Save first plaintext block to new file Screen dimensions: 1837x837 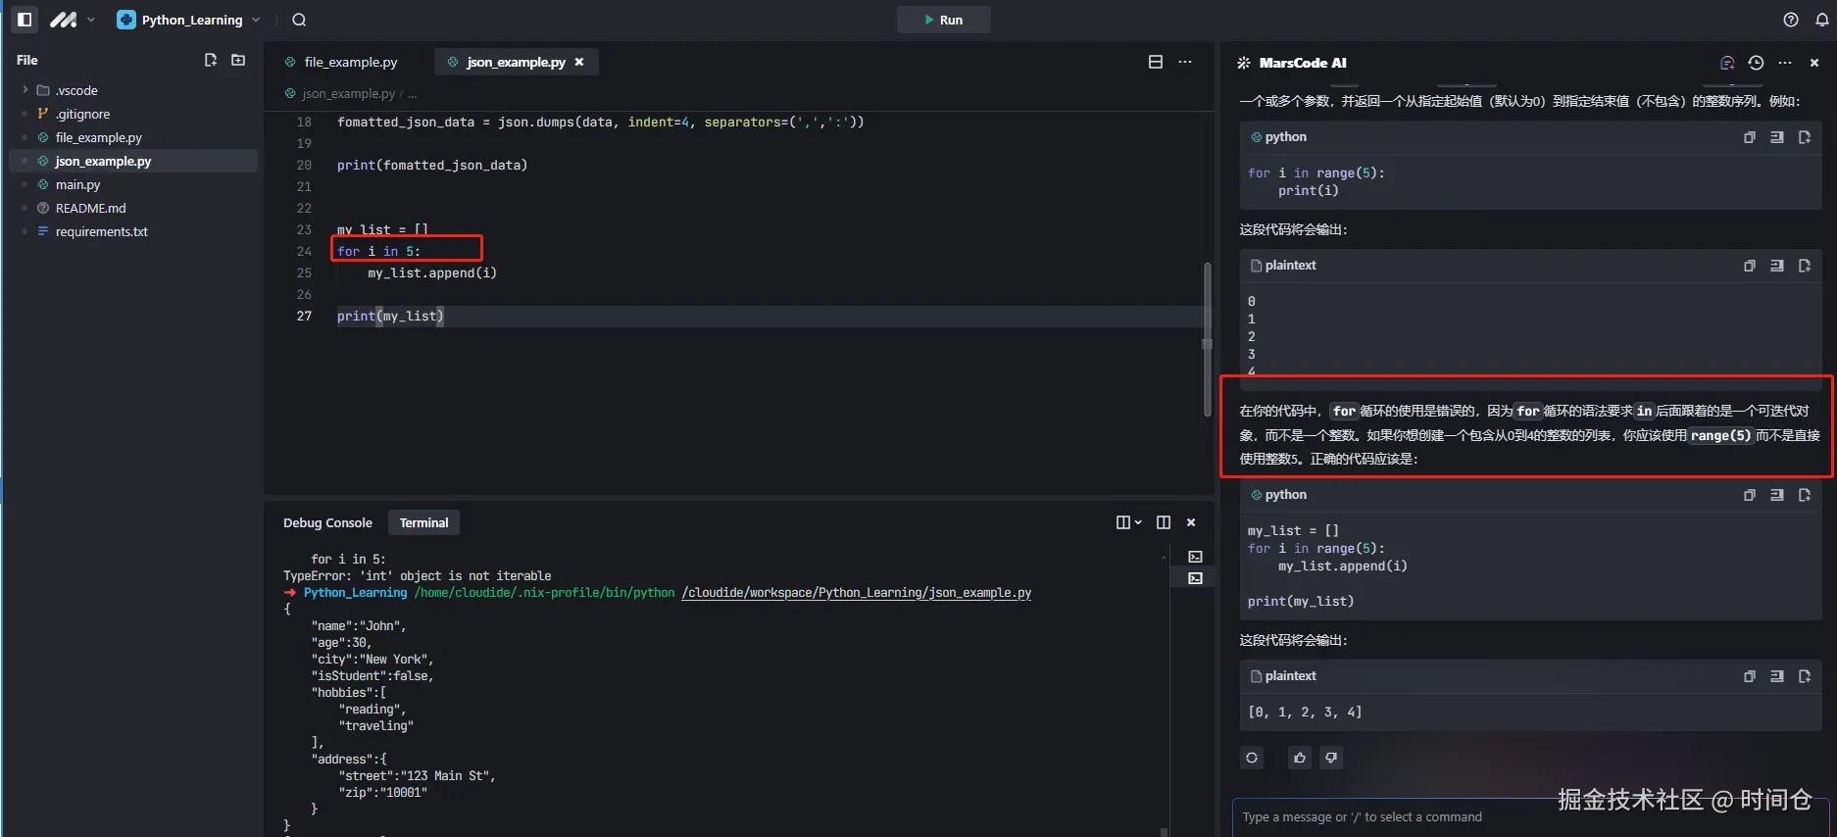(1805, 266)
